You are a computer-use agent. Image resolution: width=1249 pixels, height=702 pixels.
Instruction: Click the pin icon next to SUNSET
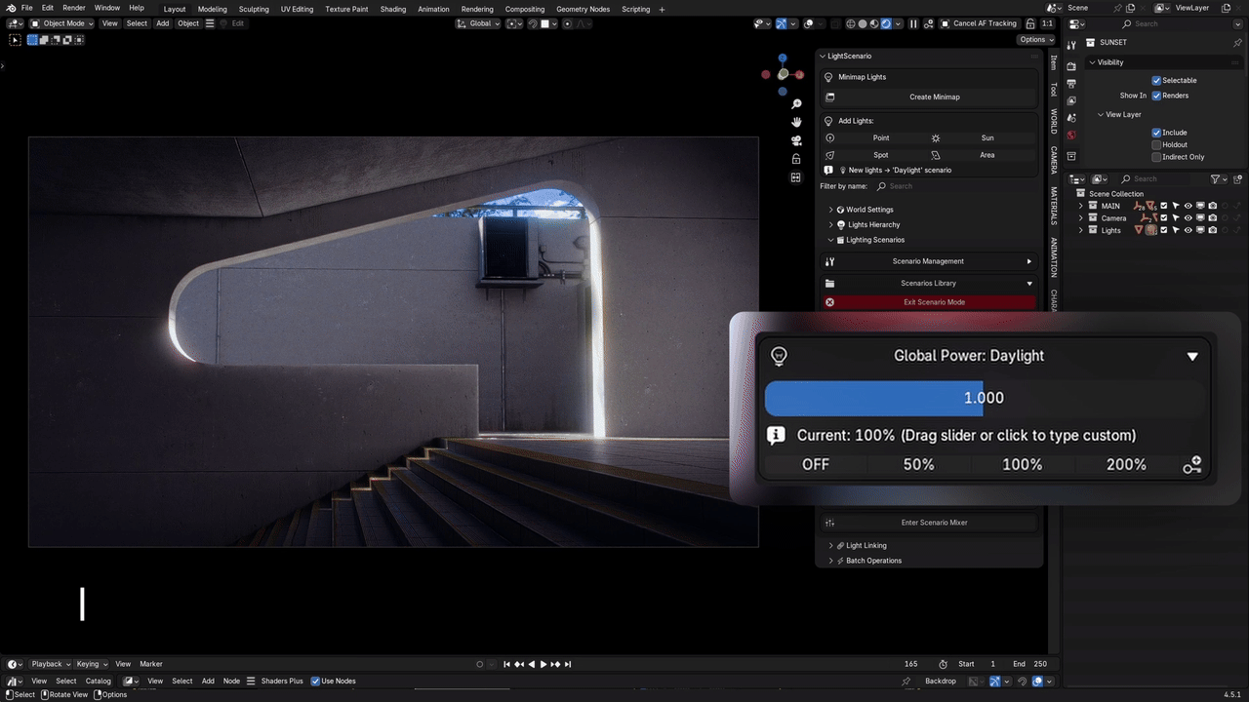click(x=1238, y=43)
